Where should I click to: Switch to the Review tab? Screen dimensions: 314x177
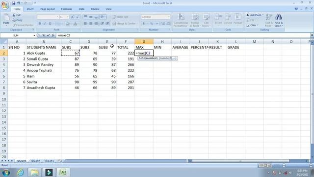tap(95, 9)
